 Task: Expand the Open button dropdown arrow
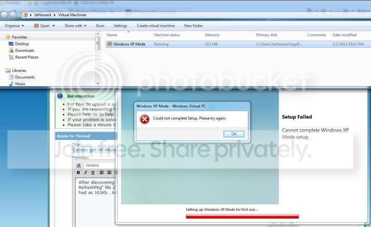coord(54,26)
